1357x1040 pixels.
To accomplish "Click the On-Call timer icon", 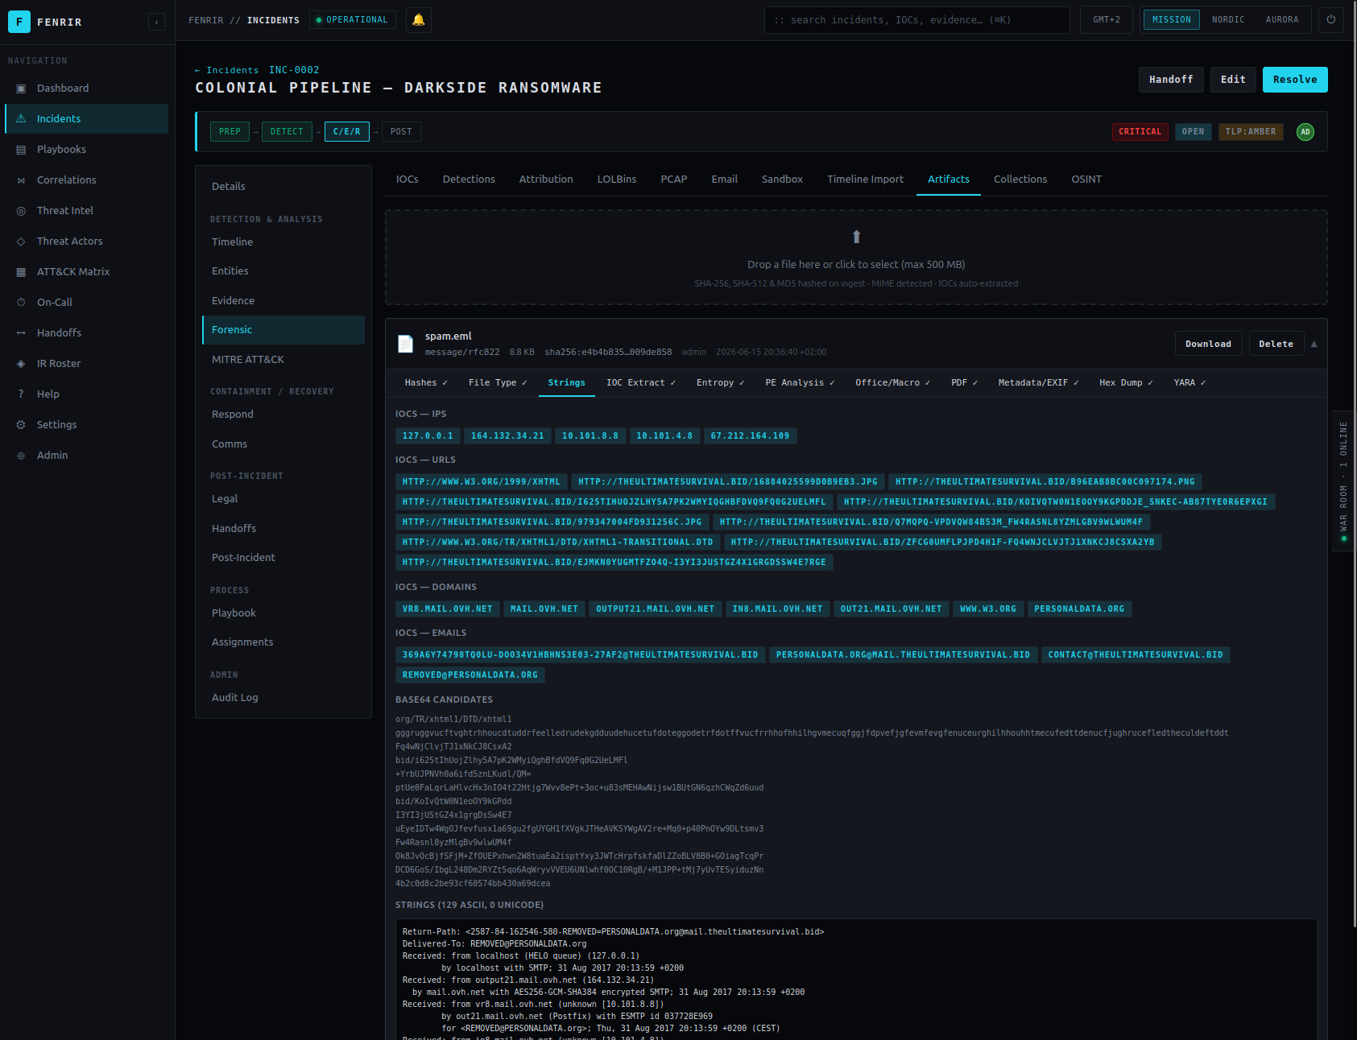I will tap(21, 303).
